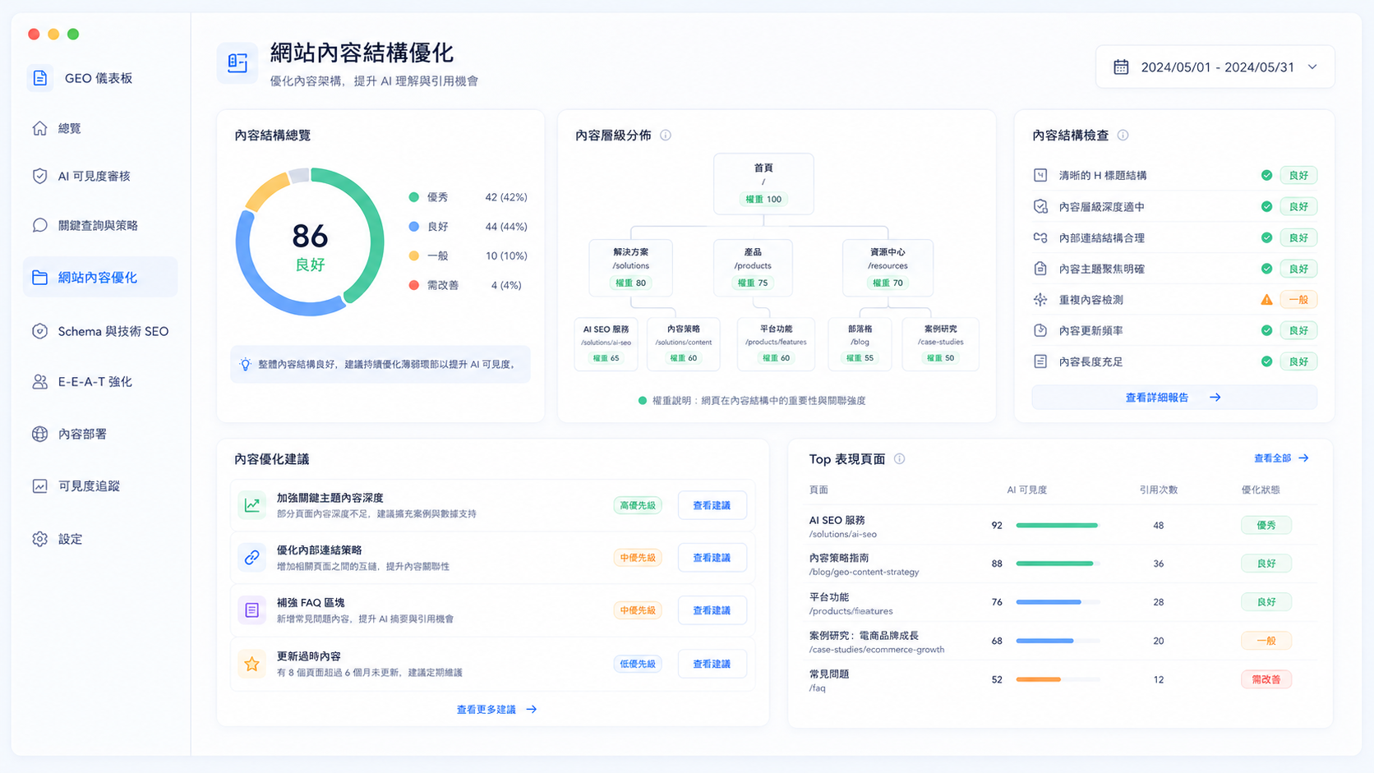Click the 解決方案 /solutions node
Image resolution: width=1374 pixels, height=773 pixels.
tap(631, 268)
